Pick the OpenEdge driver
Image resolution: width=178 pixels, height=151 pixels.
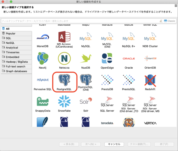coord(107,58)
